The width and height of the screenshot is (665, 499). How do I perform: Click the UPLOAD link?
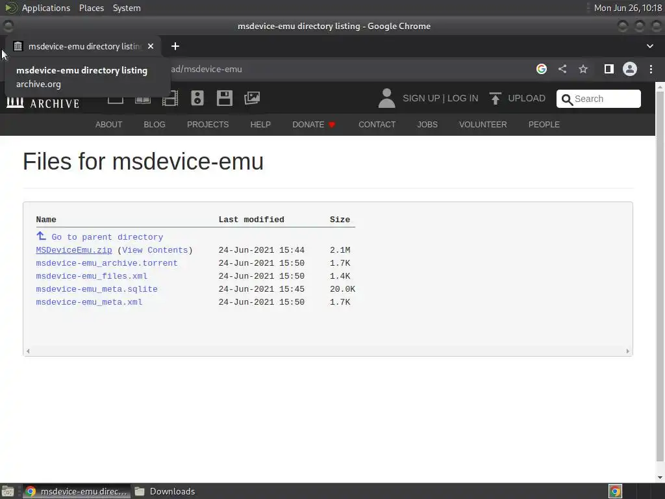pyautogui.click(x=526, y=98)
